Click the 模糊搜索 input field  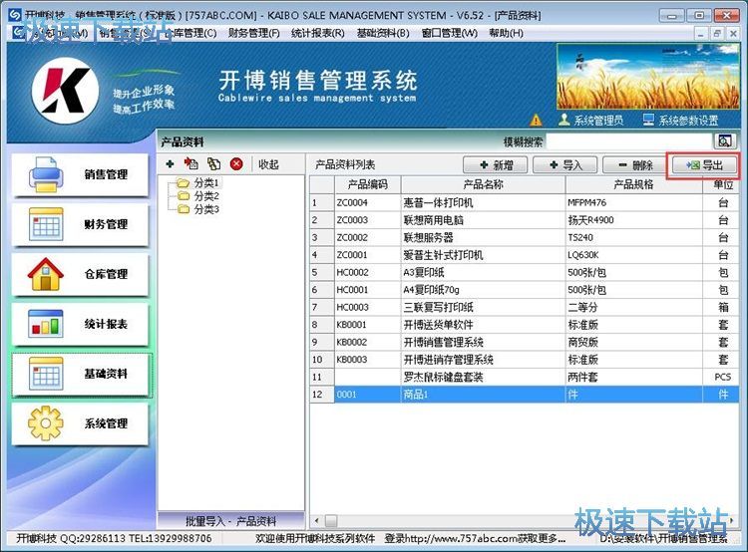[628, 141]
